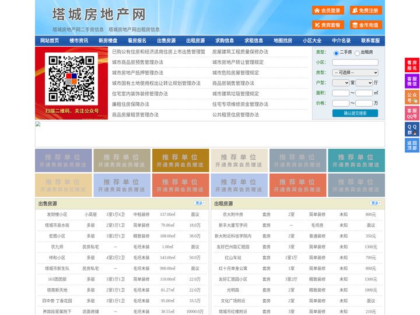This screenshot has height=315, width=420.
Task: Open 地图找房 navigation item
Action: pos(283,41)
